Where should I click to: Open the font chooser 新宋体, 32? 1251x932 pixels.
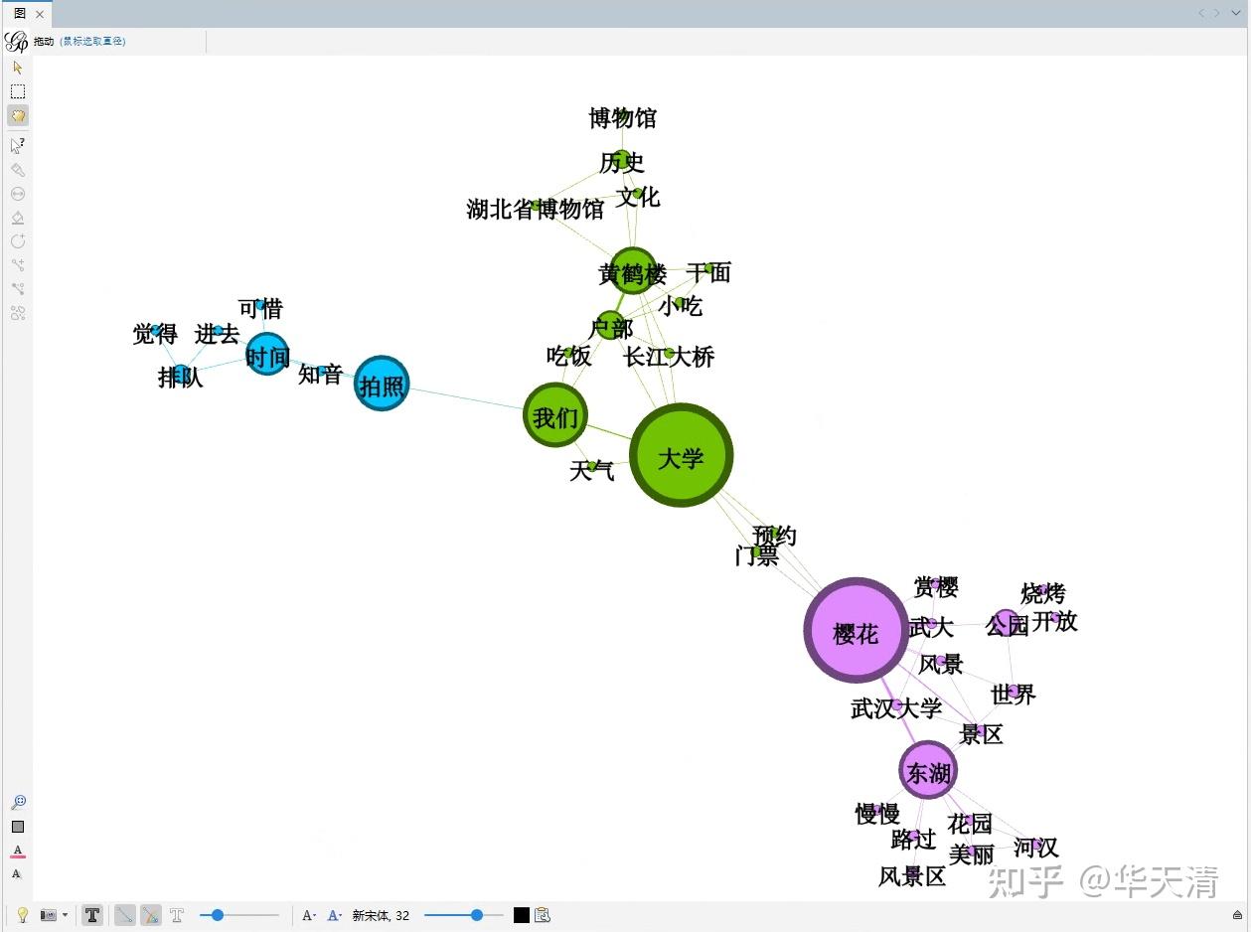click(x=381, y=915)
